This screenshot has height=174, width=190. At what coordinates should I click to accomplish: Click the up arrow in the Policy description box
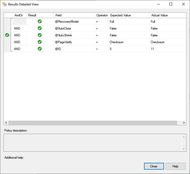(184, 137)
